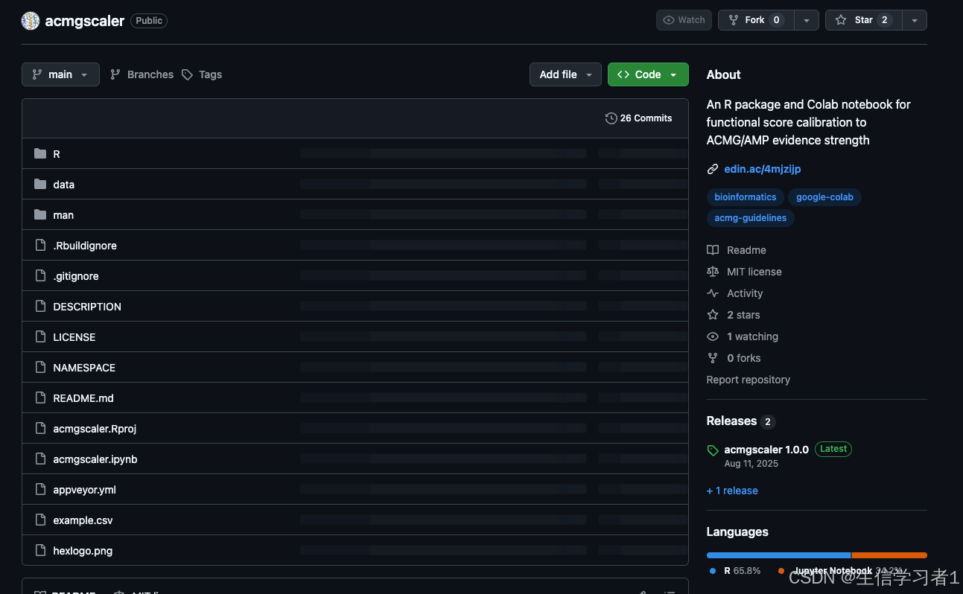Expand the caret next to Fork
963x594 pixels.
click(807, 20)
